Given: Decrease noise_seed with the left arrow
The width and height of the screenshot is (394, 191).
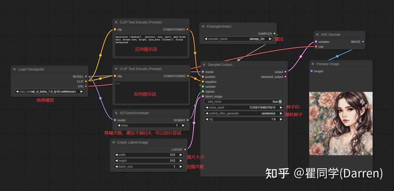Looking at the screenshot, I should tap(207, 108).
